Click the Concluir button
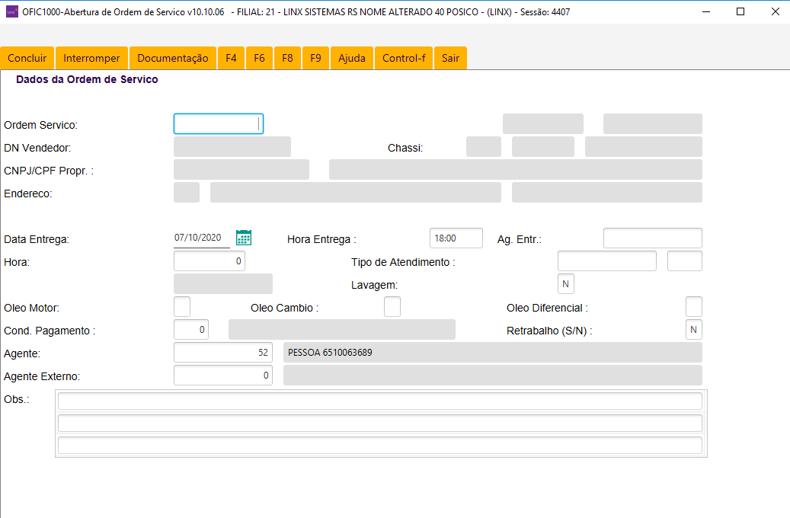This screenshot has width=790, height=518. 27,58
